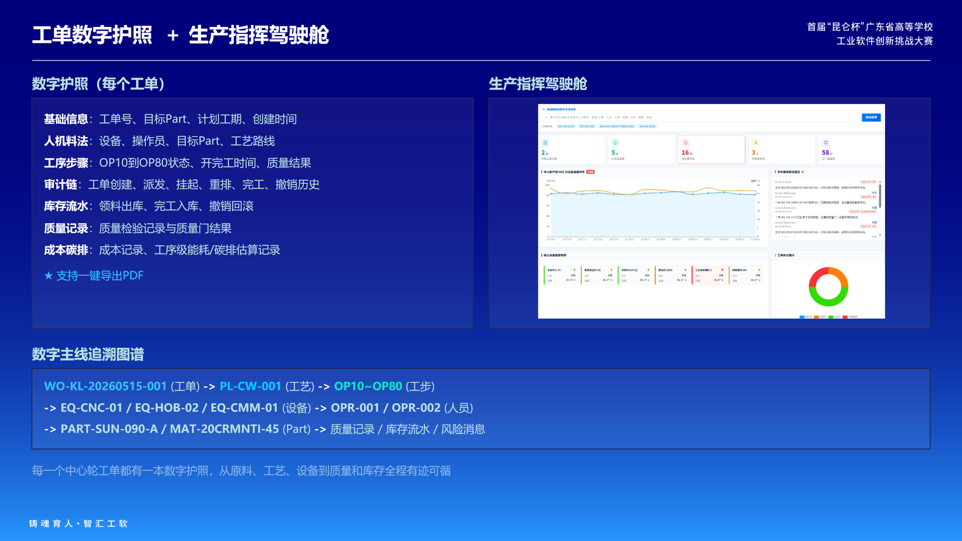The width and height of the screenshot is (962, 541).
Task: Click the summary sentence starting '每一个中心轮工单'
Action: [x=241, y=471]
